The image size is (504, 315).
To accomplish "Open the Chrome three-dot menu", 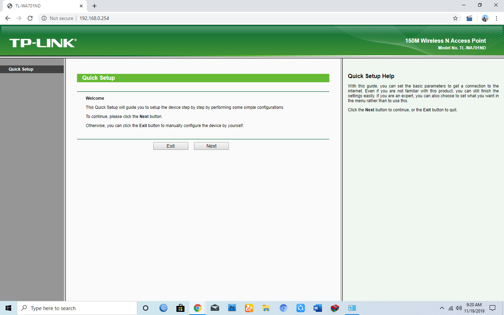I will click(496, 18).
